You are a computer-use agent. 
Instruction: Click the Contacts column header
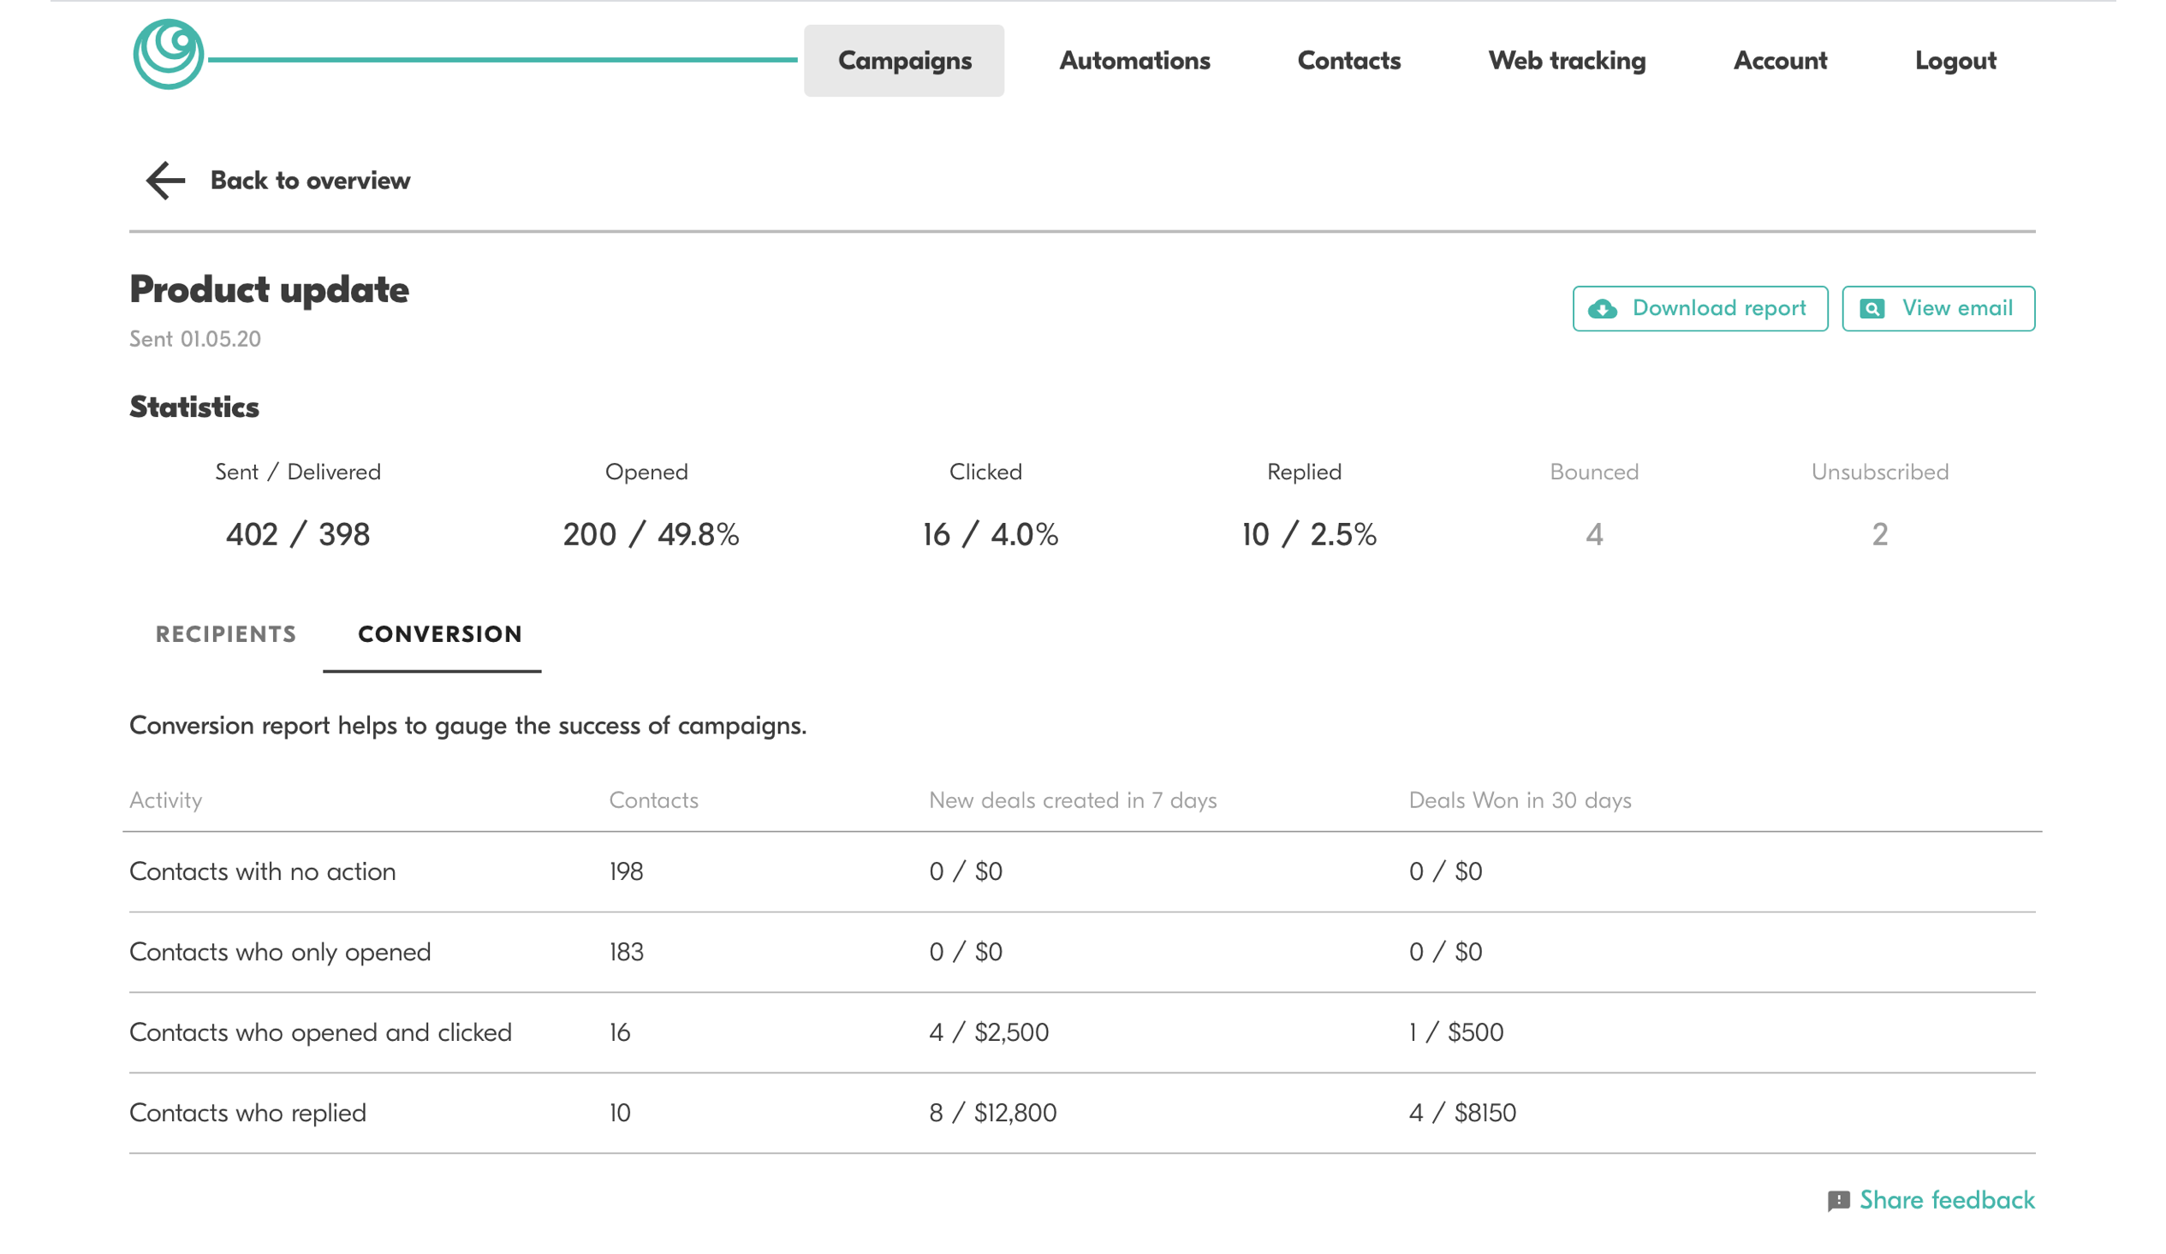[x=653, y=800]
